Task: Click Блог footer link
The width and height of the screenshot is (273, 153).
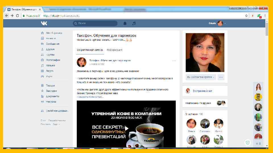Action: point(43,121)
